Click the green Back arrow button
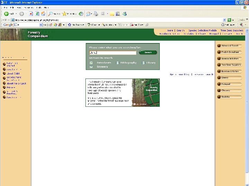Screen dimensions: 249x186 tap(6, 14)
